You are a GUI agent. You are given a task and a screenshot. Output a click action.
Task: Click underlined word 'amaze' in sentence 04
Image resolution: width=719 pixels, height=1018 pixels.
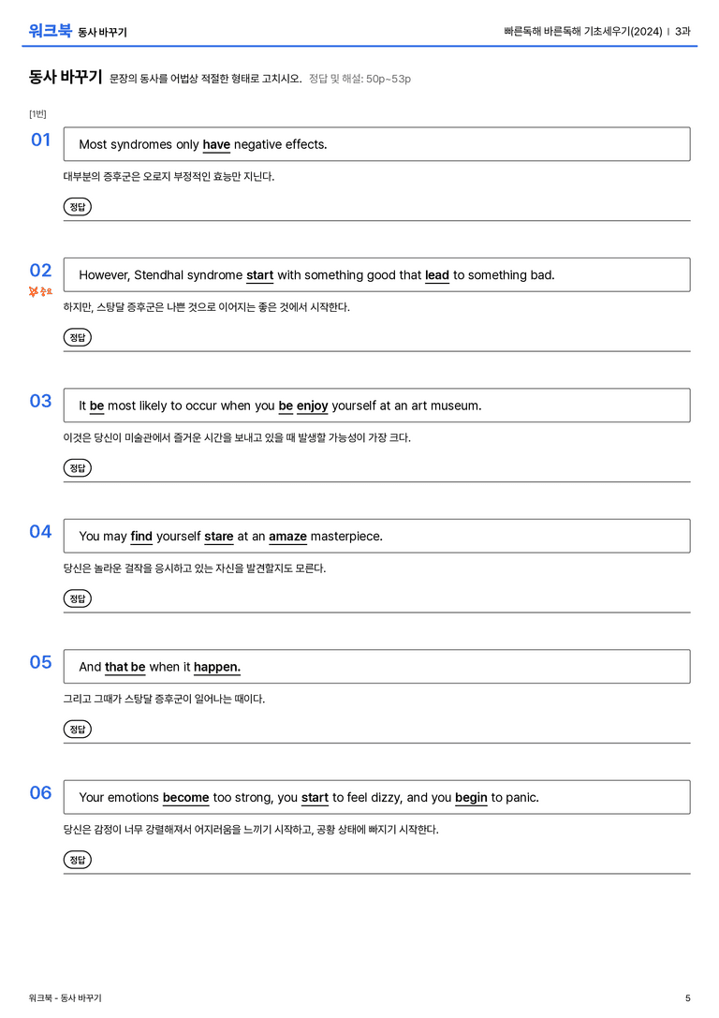click(x=287, y=537)
